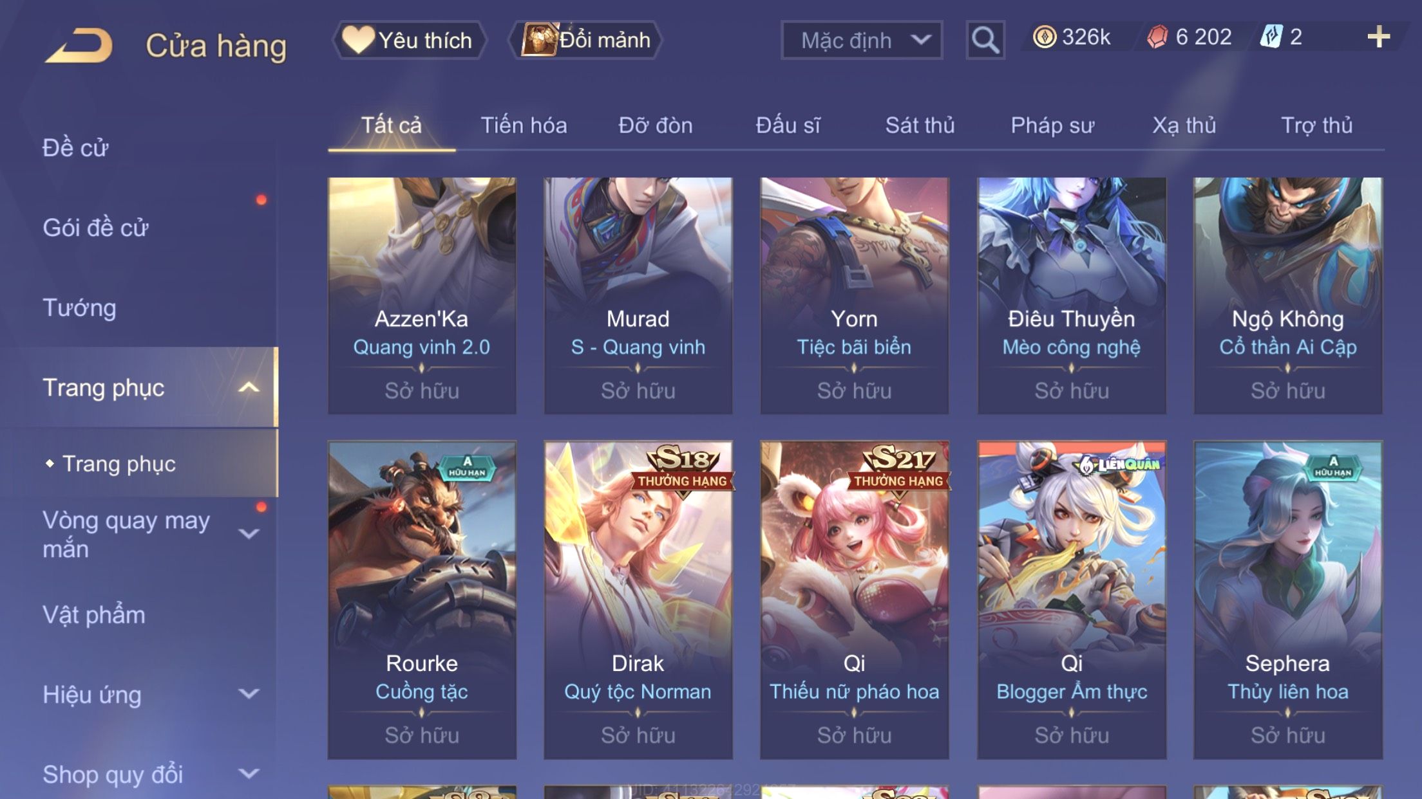The width and height of the screenshot is (1422, 799).
Task: Open the Mặc định sort dropdown
Action: pyautogui.click(x=862, y=40)
